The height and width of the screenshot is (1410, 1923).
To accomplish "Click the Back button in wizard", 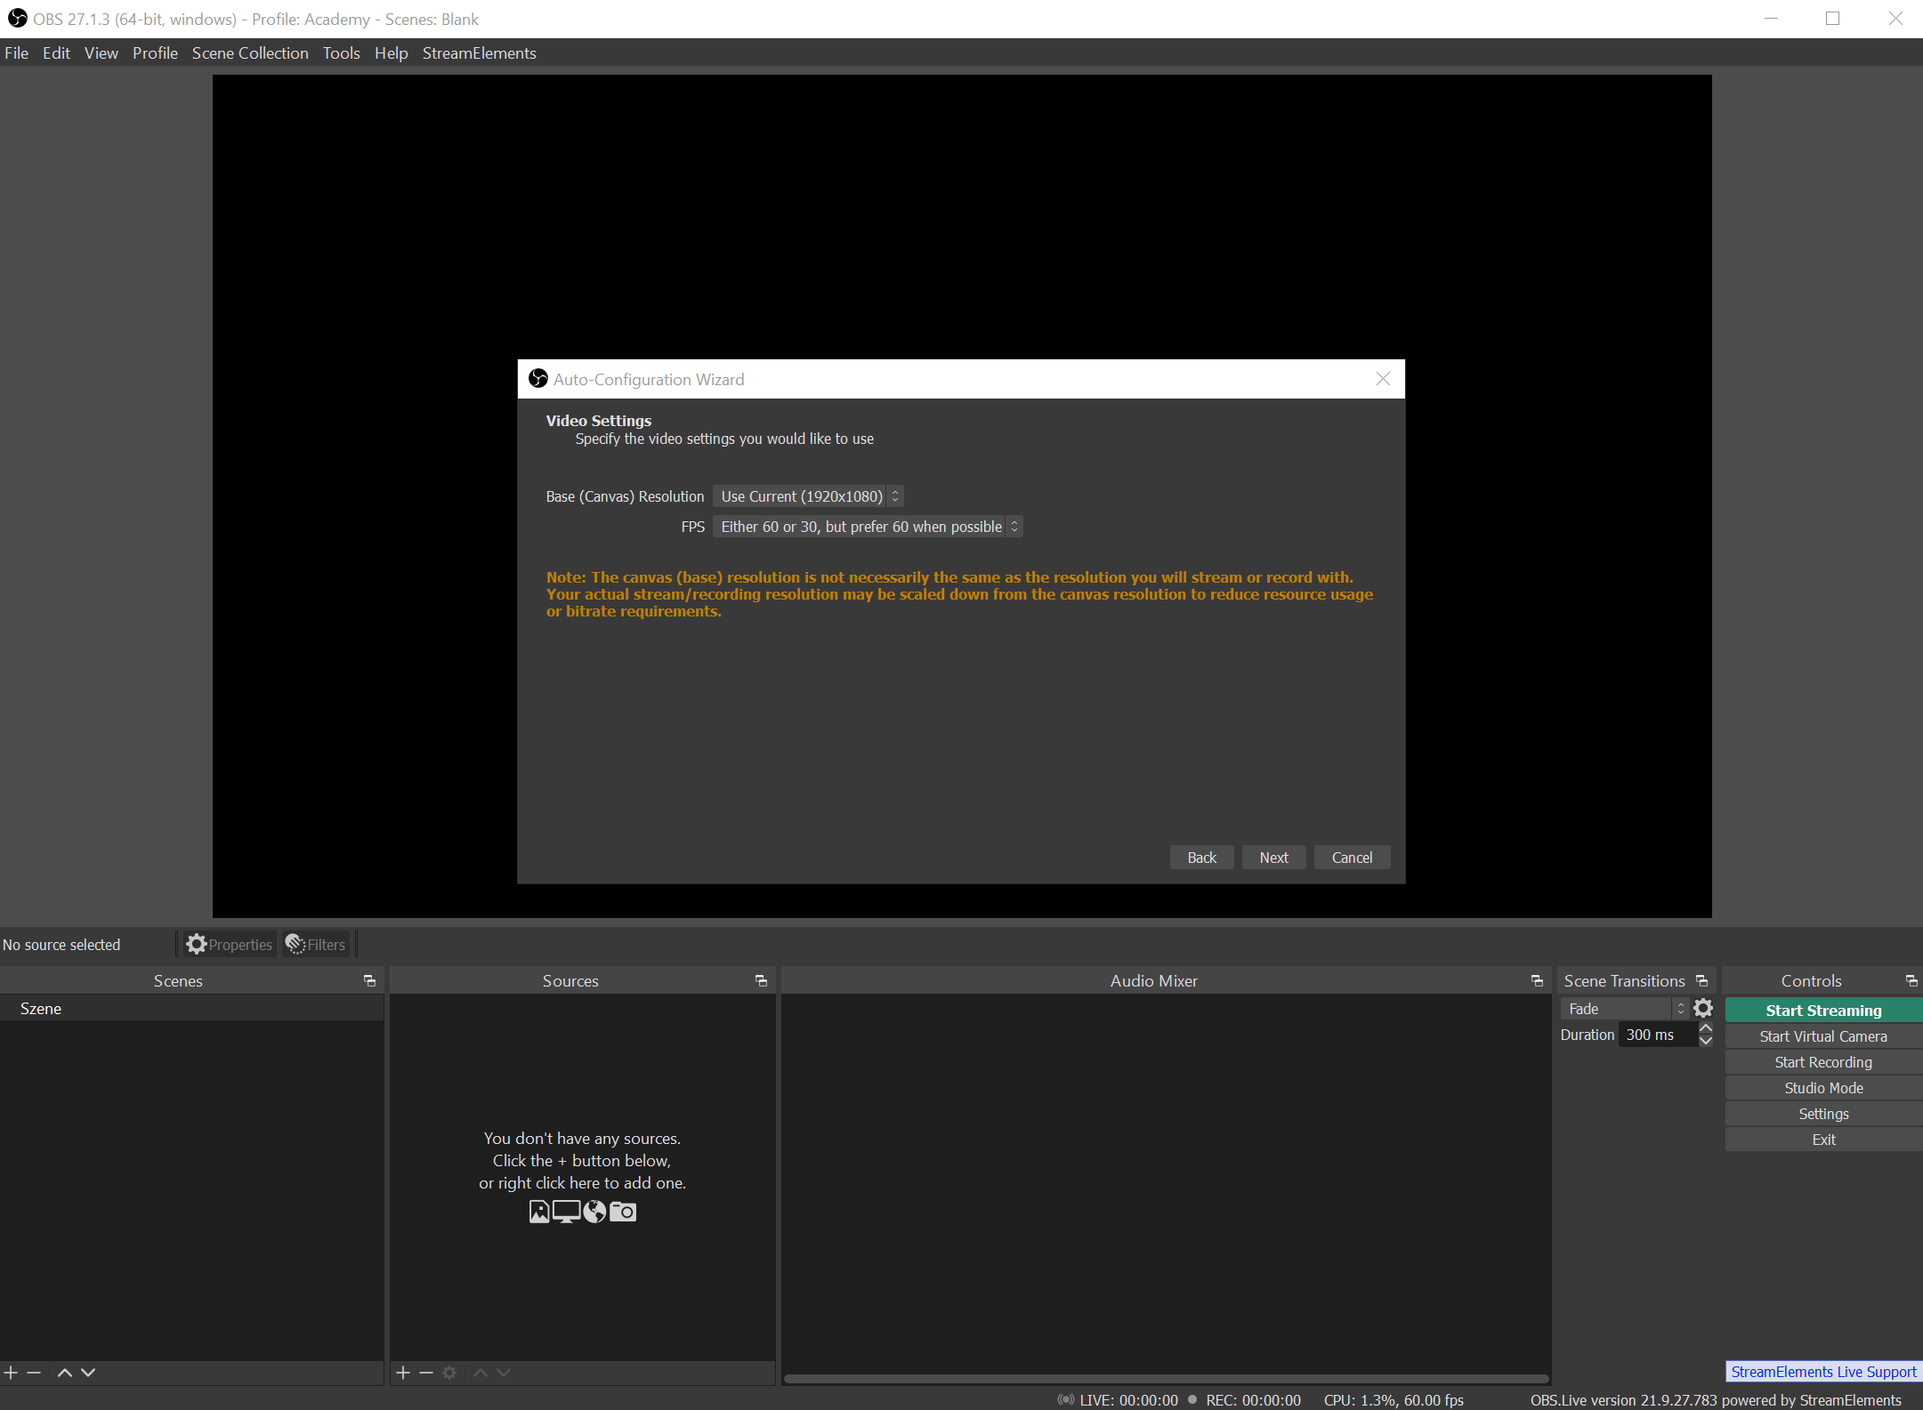I will coord(1202,857).
